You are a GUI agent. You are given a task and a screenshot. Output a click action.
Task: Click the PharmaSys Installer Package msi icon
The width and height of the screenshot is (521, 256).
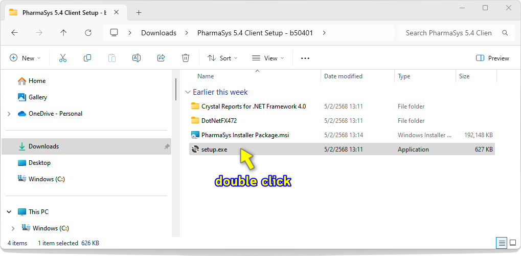(x=195, y=135)
